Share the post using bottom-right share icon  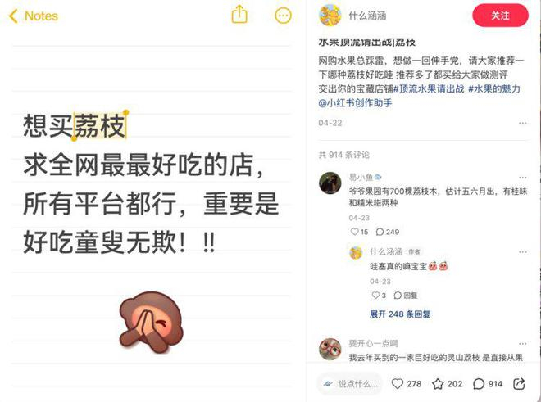pyautogui.click(x=519, y=384)
